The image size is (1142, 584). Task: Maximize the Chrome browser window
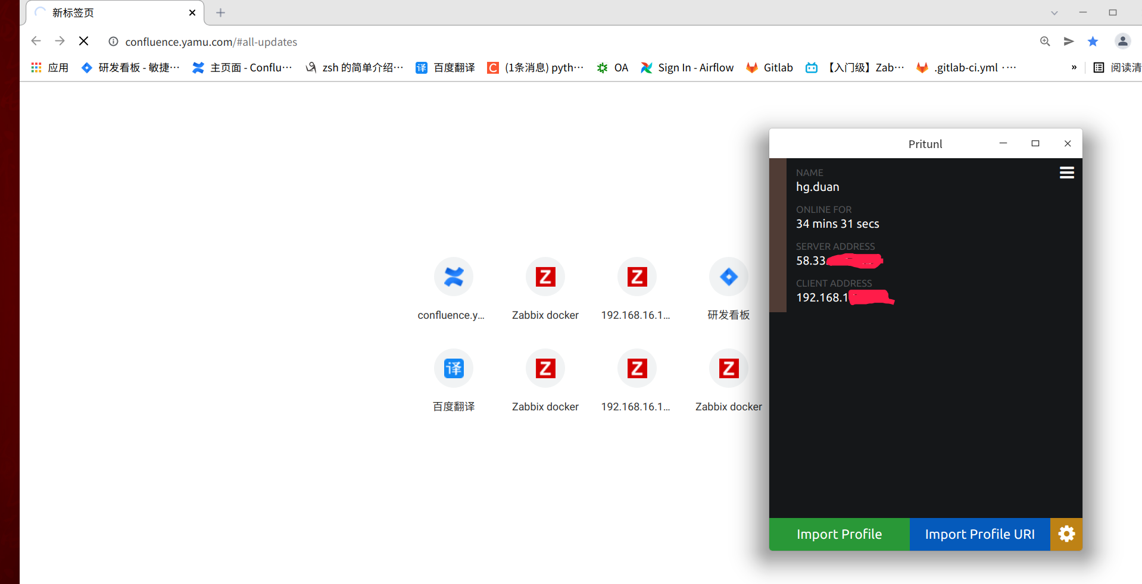1113,12
